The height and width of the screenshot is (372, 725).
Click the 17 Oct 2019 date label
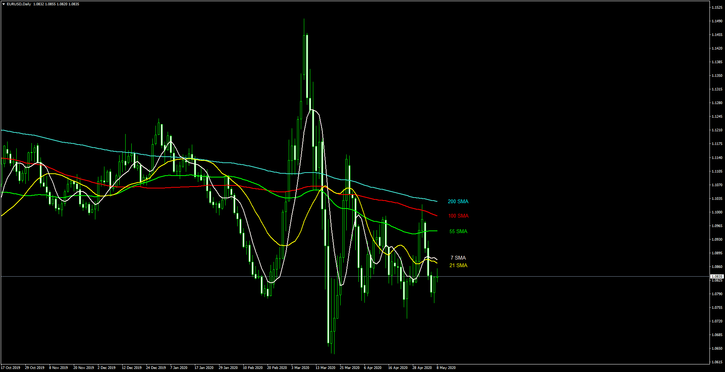click(11, 368)
